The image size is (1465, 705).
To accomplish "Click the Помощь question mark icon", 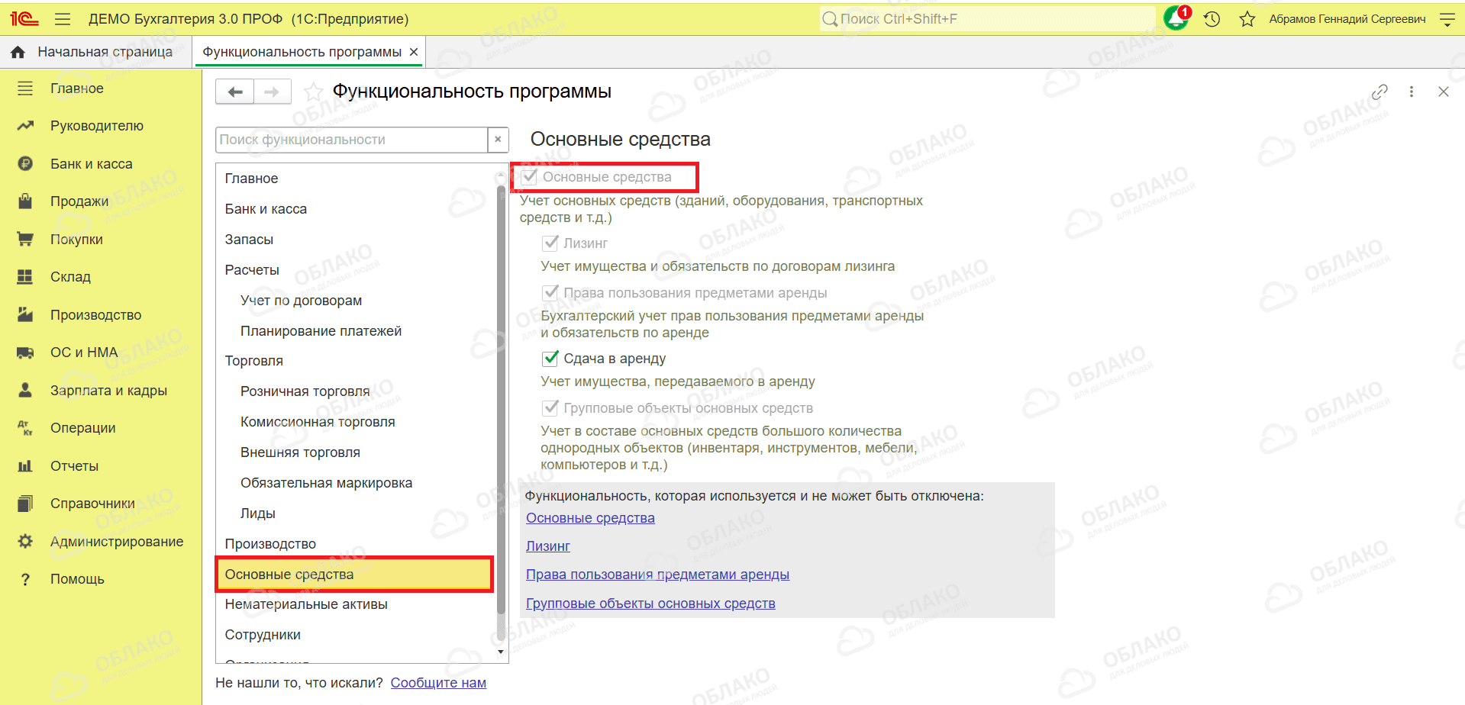I will tap(25, 579).
